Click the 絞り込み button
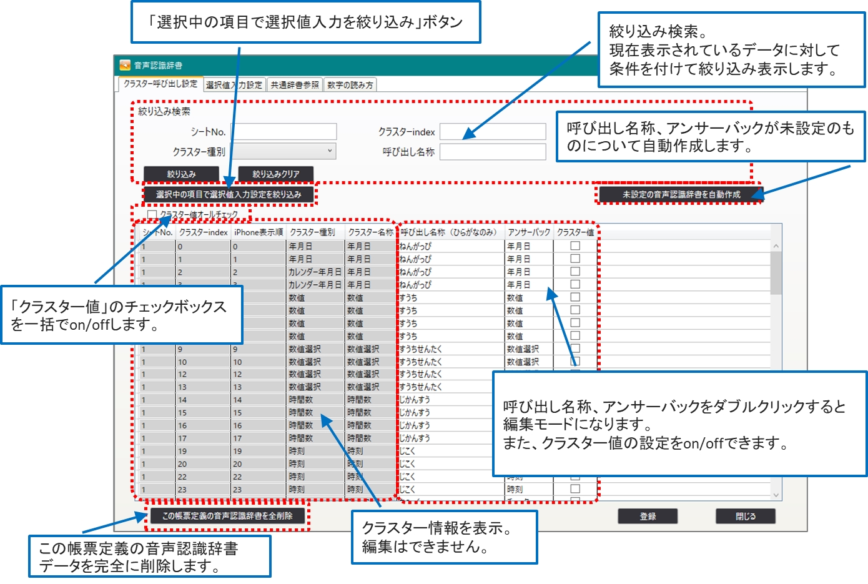 [x=181, y=174]
